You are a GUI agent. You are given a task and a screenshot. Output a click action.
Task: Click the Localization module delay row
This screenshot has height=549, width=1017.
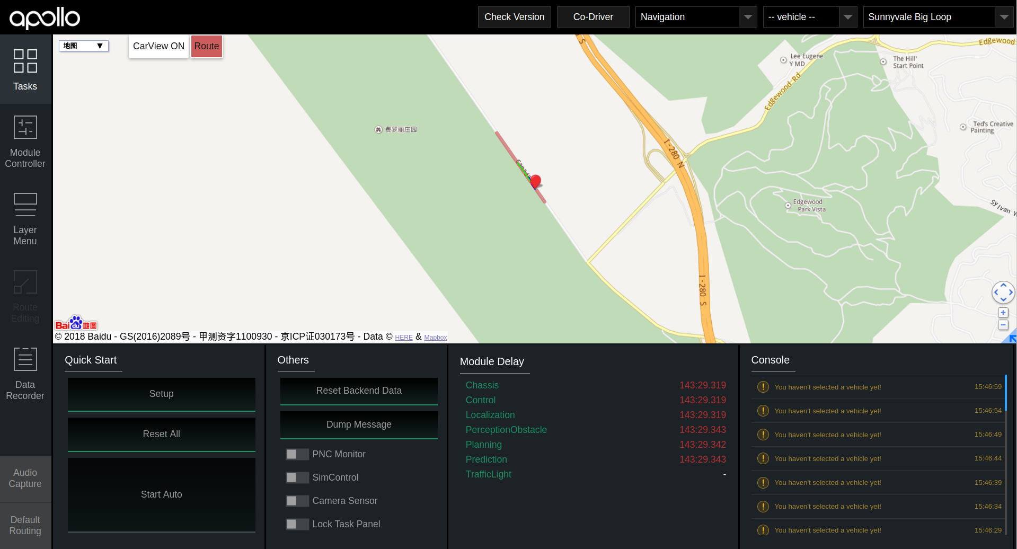(596, 415)
